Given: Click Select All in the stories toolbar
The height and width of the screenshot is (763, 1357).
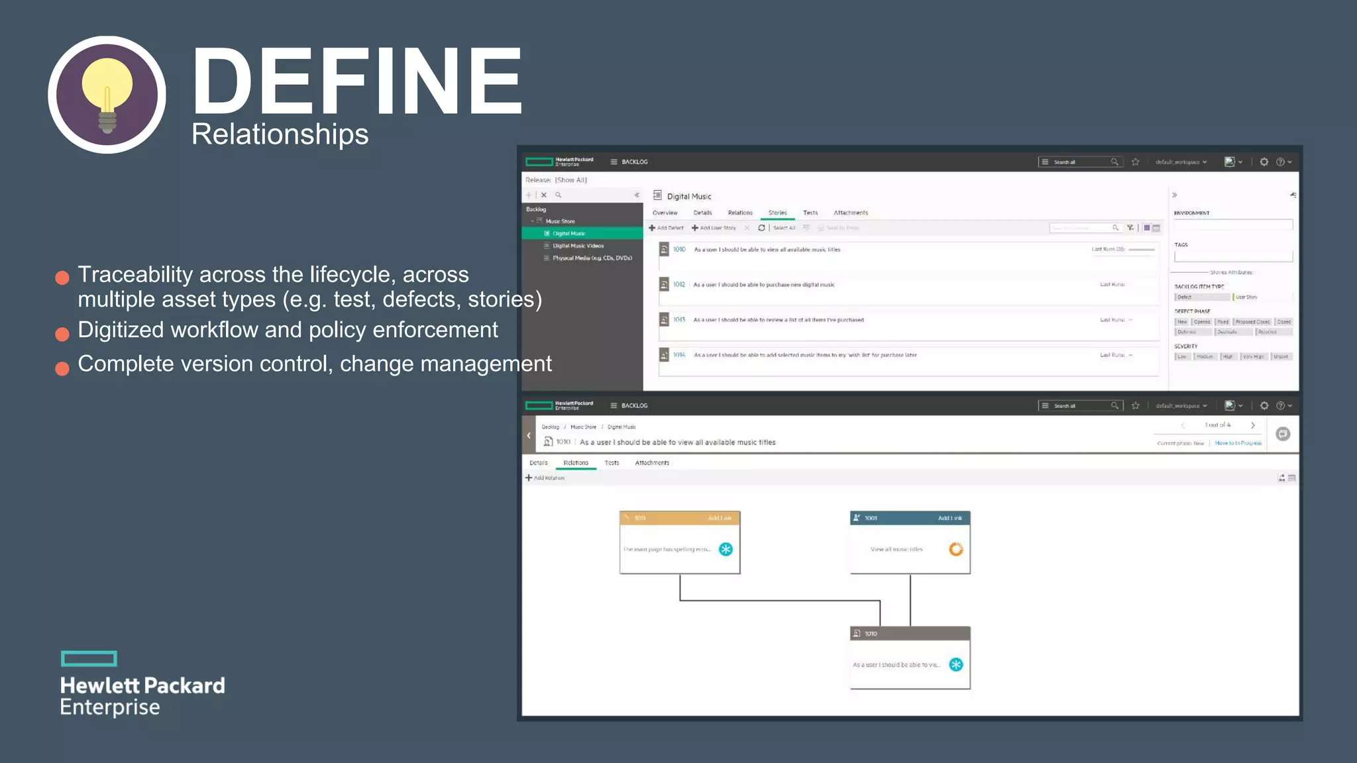Looking at the screenshot, I should (785, 228).
